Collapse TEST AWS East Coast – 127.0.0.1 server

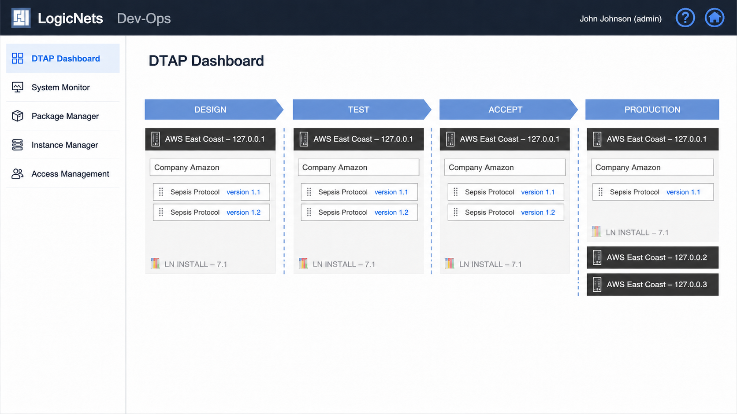tap(358, 139)
